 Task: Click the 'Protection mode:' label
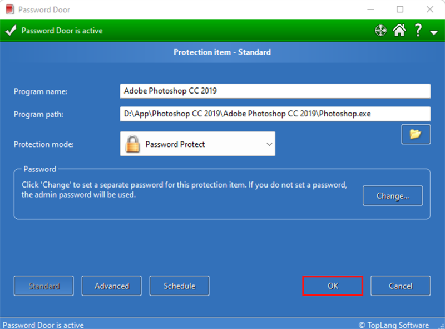(44, 144)
